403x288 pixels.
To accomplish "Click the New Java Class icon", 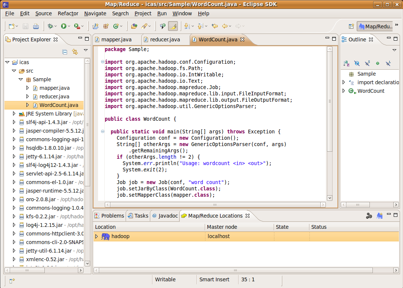I will pos(116,26).
